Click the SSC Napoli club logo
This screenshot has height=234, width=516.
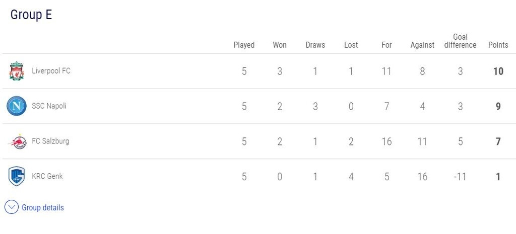17,106
